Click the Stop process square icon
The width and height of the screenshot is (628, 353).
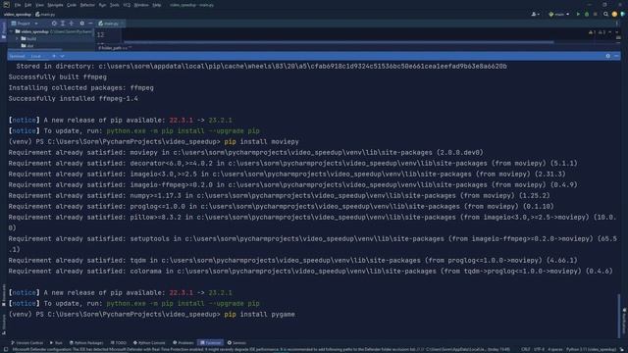[596, 15]
